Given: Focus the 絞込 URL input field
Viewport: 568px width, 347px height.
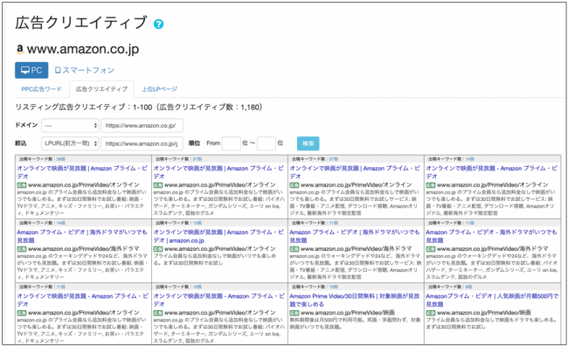Looking at the screenshot, I should pos(142,143).
